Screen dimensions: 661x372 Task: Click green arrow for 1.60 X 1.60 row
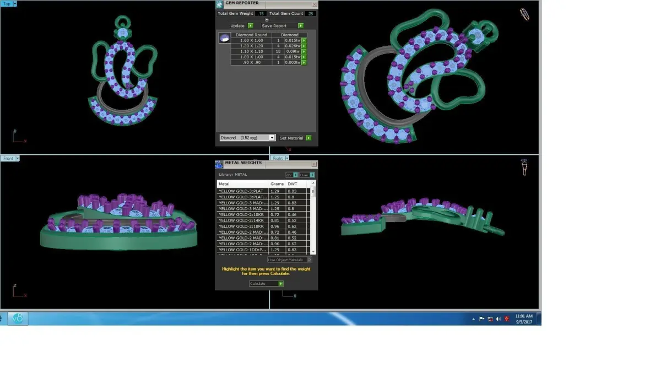[x=304, y=40]
